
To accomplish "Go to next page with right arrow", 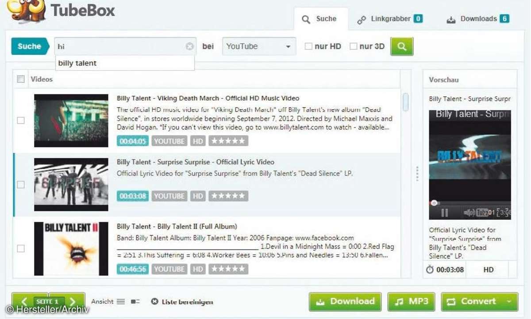I will pos(73,302).
